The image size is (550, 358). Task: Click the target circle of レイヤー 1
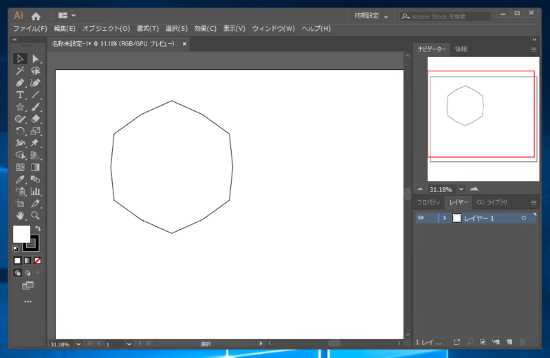point(524,218)
